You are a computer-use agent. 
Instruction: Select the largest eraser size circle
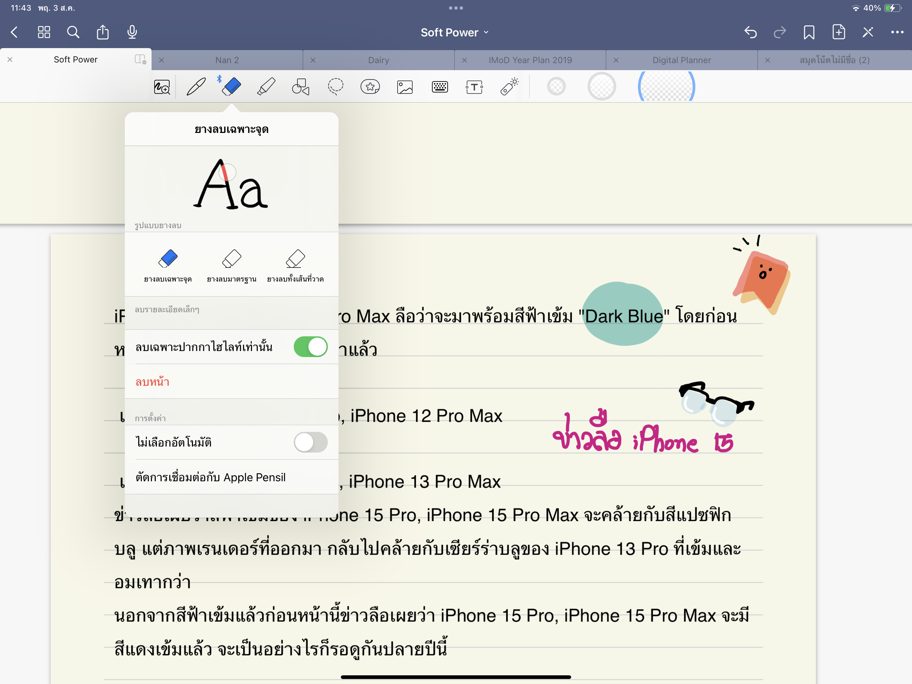pyautogui.click(x=666, y=87)
